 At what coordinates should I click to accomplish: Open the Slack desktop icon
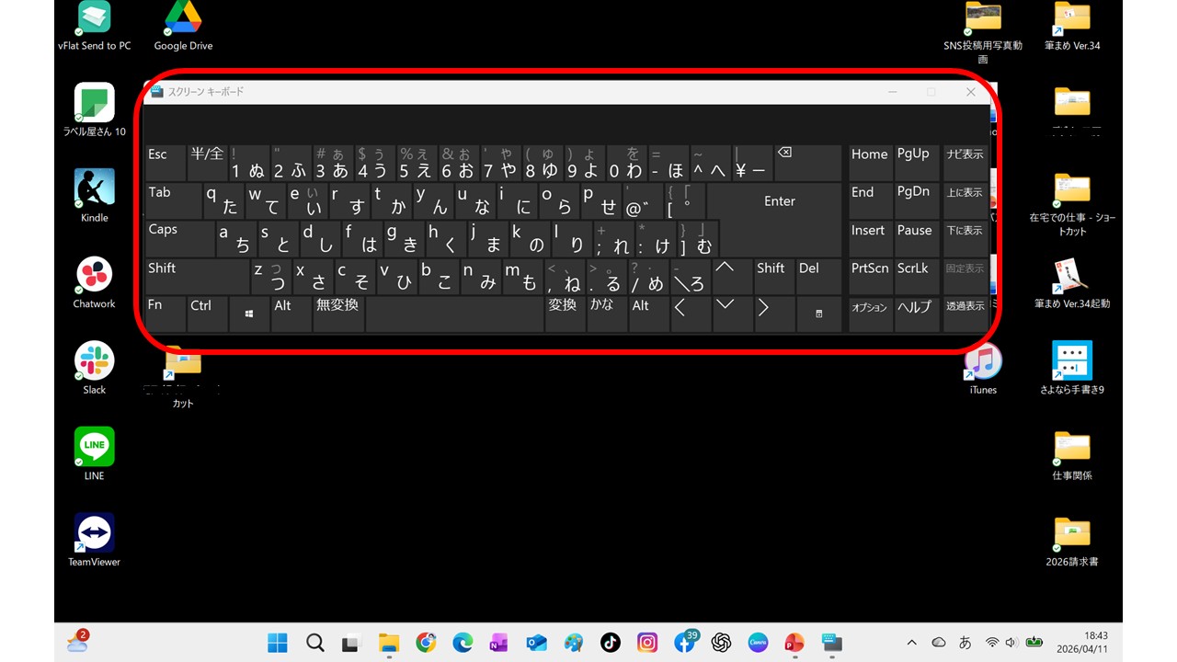click(95, 361)
